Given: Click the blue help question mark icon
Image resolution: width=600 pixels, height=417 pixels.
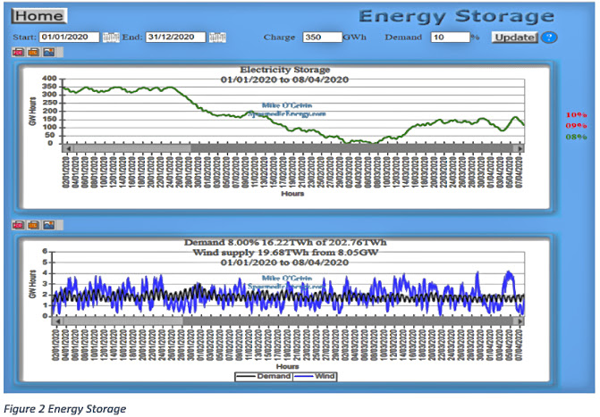Looking at the screenshot, I should tap(550, 38).
